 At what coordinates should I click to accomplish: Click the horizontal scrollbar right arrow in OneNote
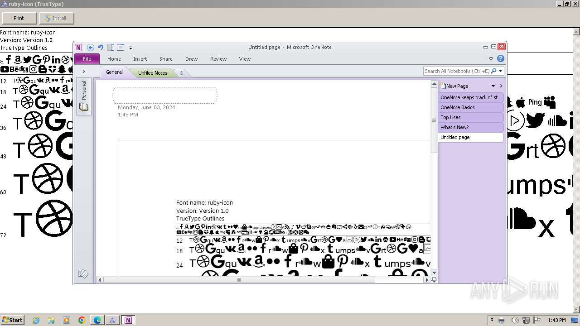pos(426,280)
